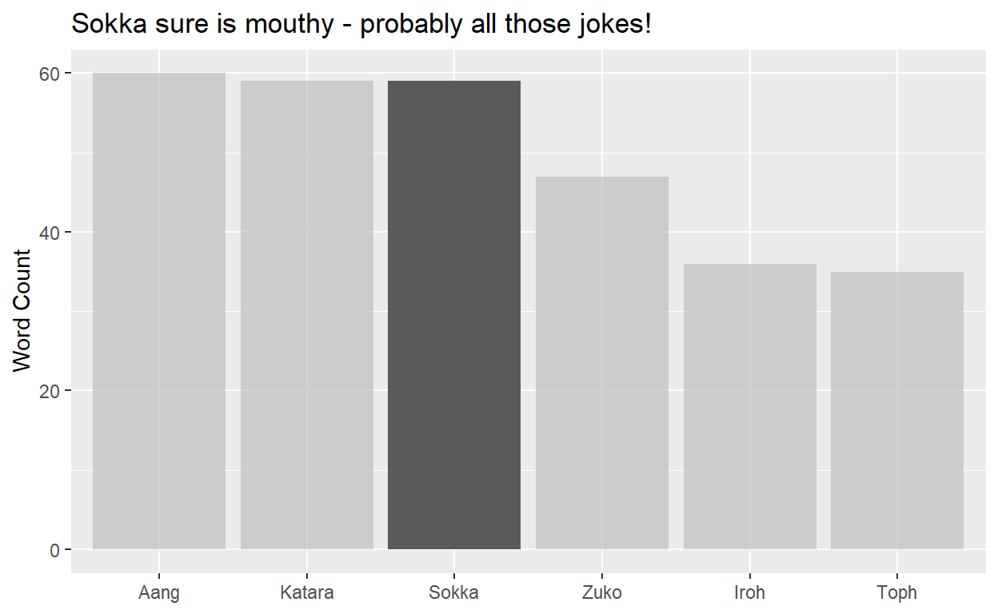Click the 0 y-axis tick label
This screenshot has height=614, width=998.
point(57,550)
